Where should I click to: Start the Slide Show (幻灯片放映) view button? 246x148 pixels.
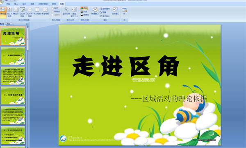tap(23, 12)
